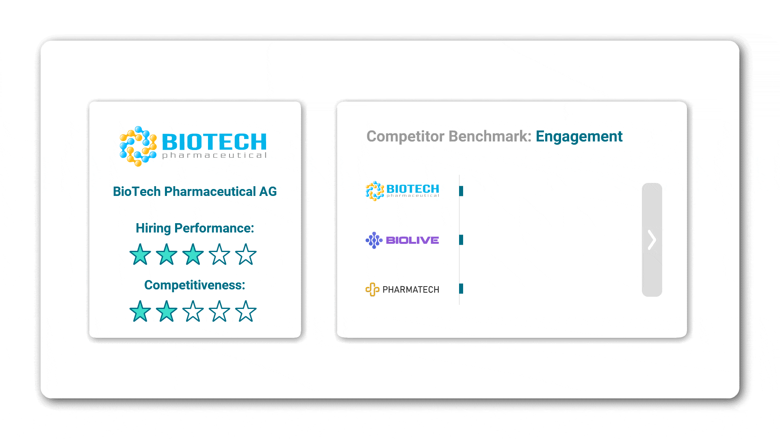
Task: Select second Competitiveness star
Action: pos(167,311)
